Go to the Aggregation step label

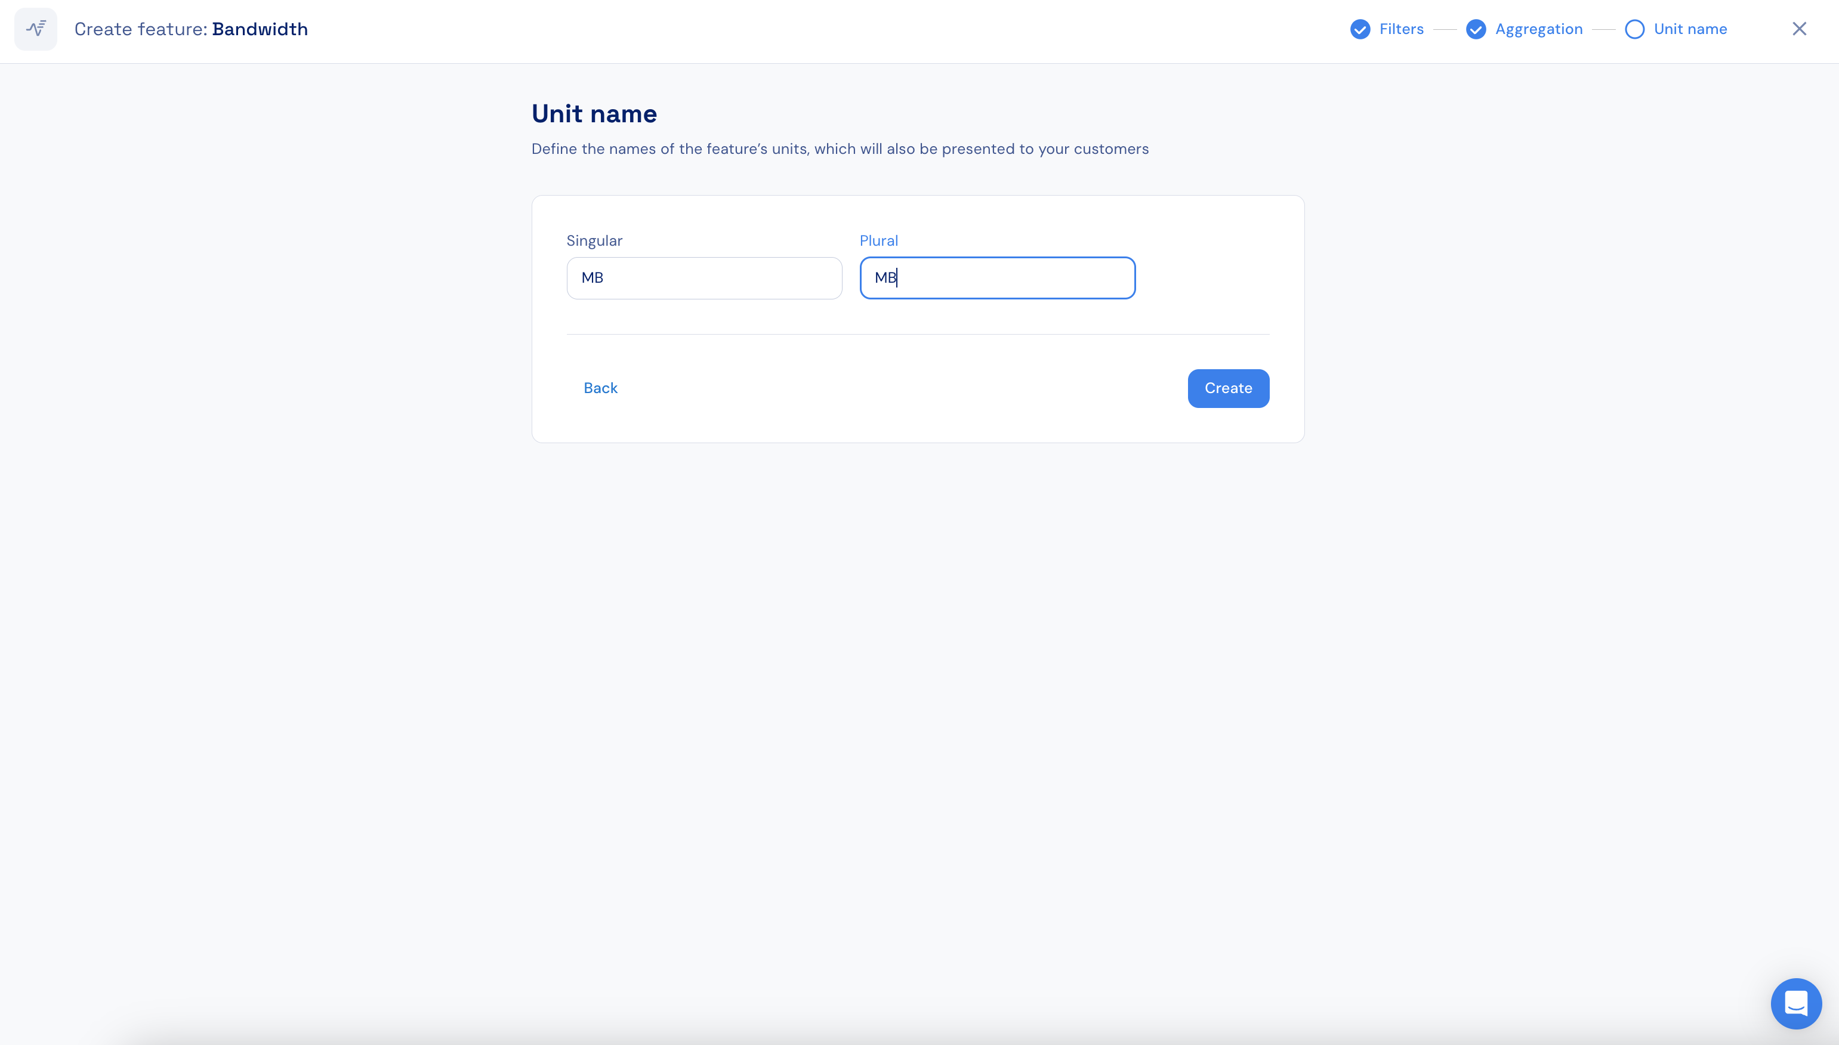(x=1538, y=29)
